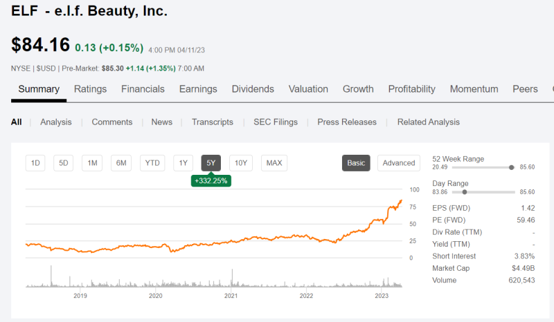Click the ELF - e.l.f. Beauty, Inc. title
The image size is (554, 322).
click(x=89, y=11)
